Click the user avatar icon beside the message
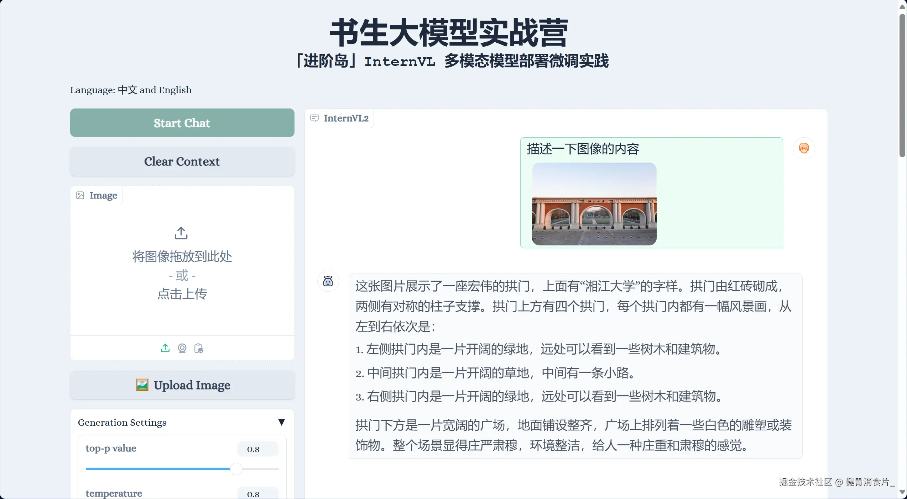 [804, 148]
